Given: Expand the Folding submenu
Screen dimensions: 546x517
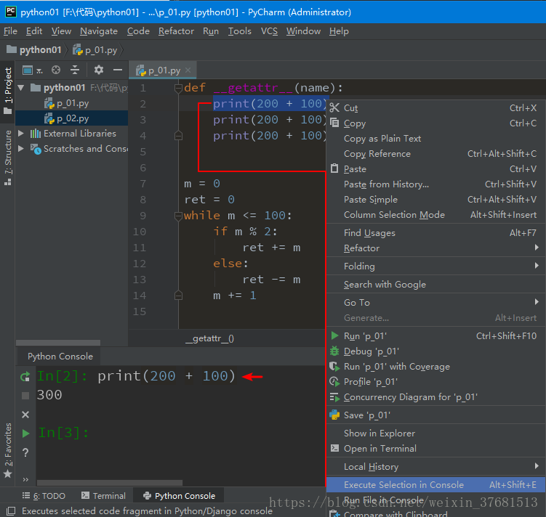Looking at the screenshot, I should (x=435, y=266).
